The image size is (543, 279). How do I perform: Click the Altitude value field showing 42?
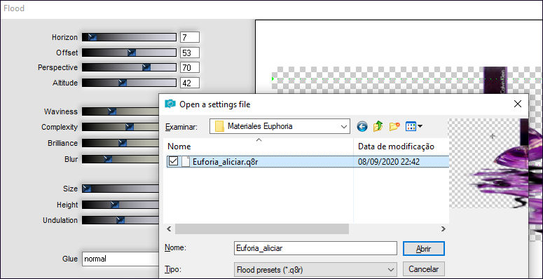tap(190, 83)
